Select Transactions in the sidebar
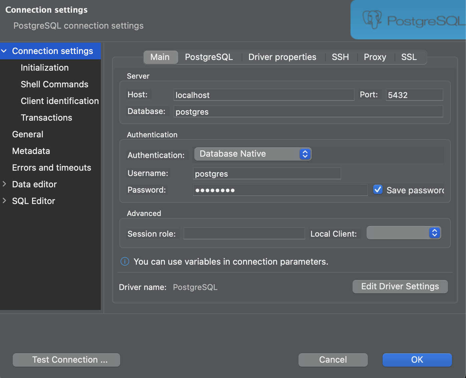The image size is (466, 378). 50,118
